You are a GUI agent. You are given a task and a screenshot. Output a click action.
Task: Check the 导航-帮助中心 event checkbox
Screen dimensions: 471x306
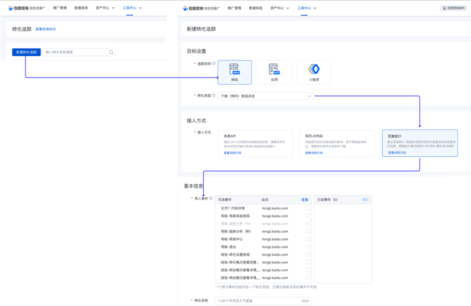click(x=307, y=239)
